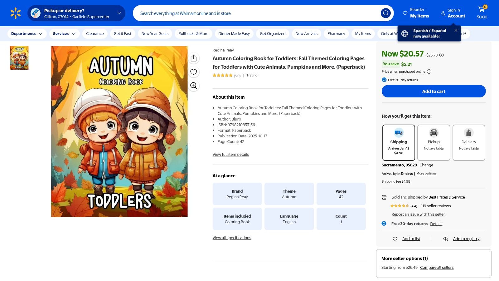Click the share icon beside book image
Viewport: 499px width, 281px height.
(x=193, y=58)
